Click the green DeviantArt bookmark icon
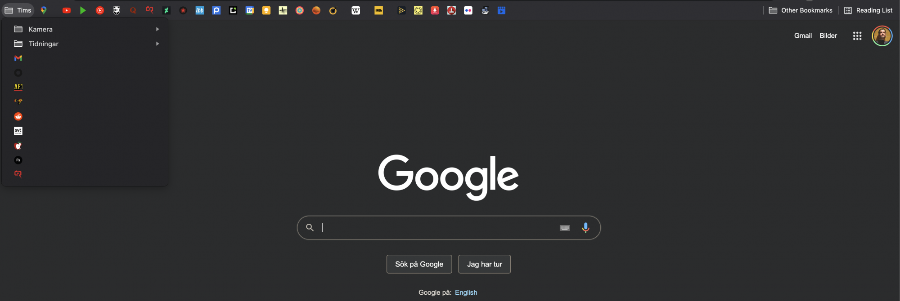This screenshot has height=301, width=900. (x=166, y=10)
